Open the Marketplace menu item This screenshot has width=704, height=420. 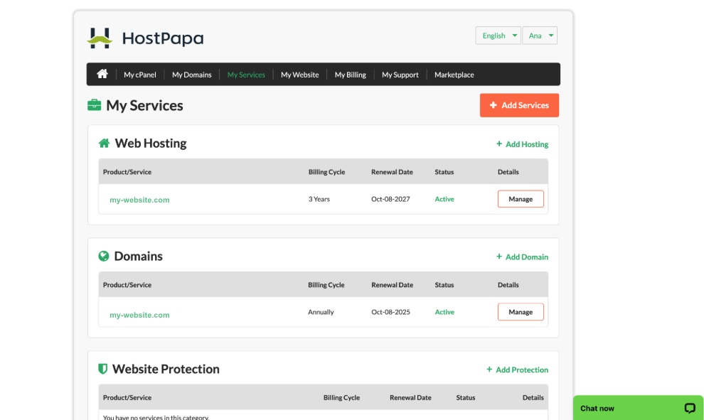click(x=454, y=75)
